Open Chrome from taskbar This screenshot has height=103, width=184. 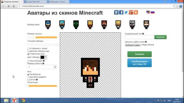coord(23,100)
